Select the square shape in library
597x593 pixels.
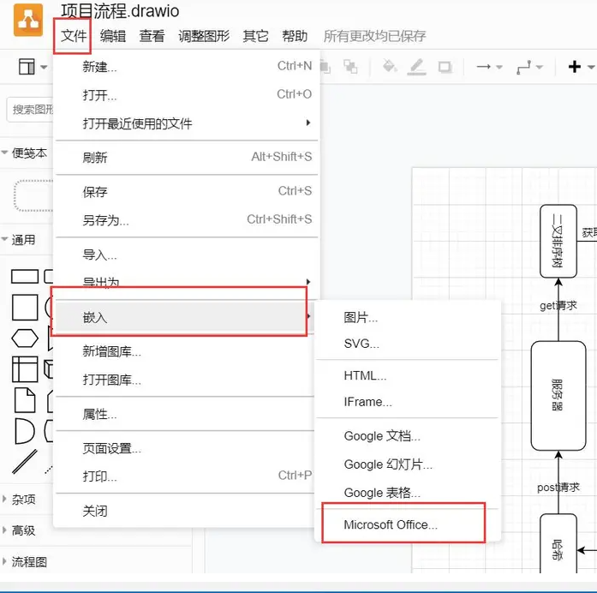coord(25,308)
